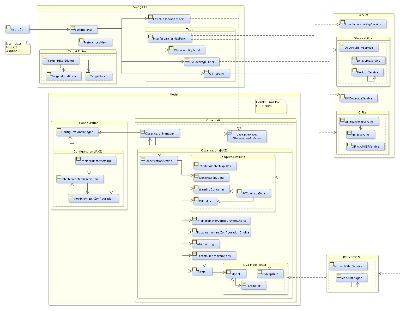The width and height of the screenshot is (406, 311).
Task: Select the class icon of UVCoverageService
Action: [x=343, y=96]
